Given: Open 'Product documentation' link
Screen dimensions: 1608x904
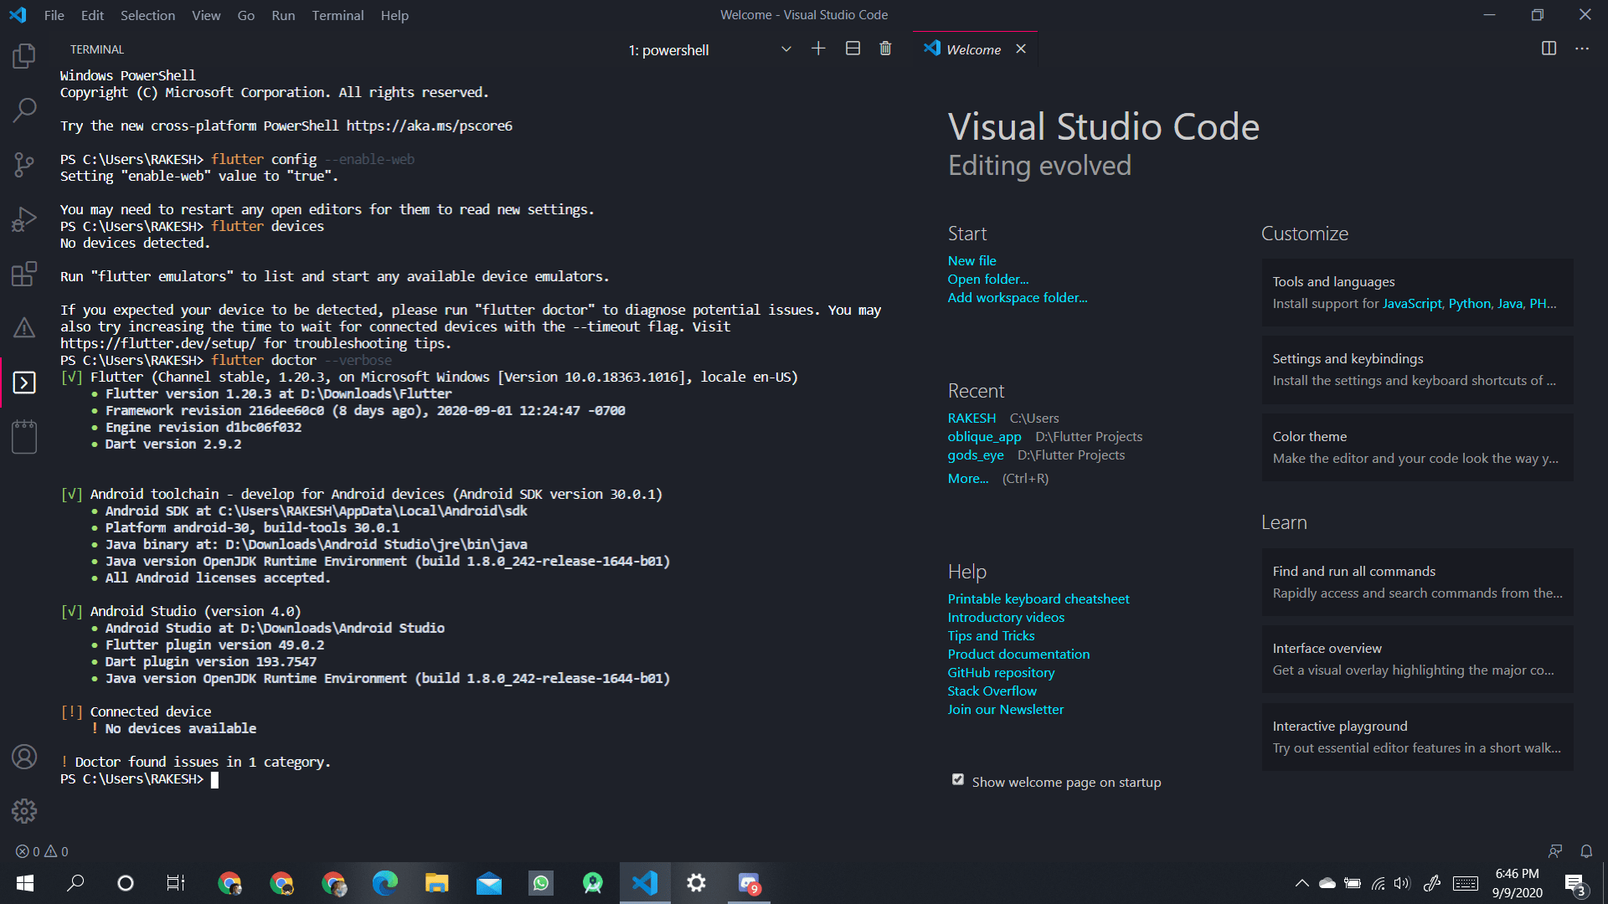Looking at the screenshot, I should 1018,655.
